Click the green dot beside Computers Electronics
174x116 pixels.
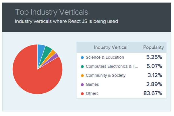point(82,66)
